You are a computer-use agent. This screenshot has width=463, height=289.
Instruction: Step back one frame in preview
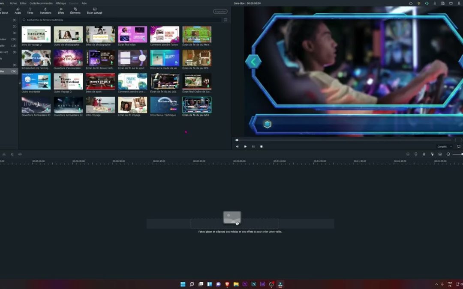pos(238,146)
